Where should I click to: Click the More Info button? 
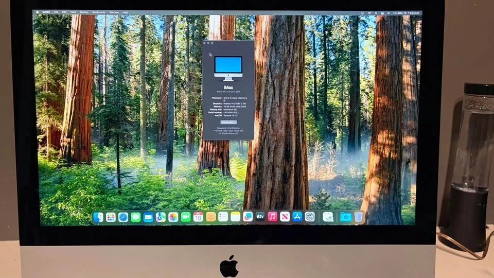pos(228,122)
